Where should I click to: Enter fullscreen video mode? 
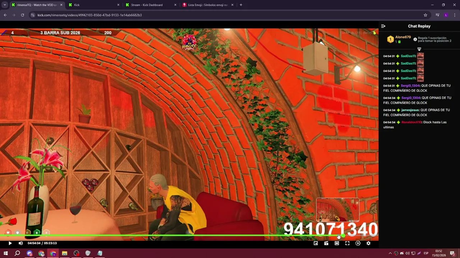(347, 243)
